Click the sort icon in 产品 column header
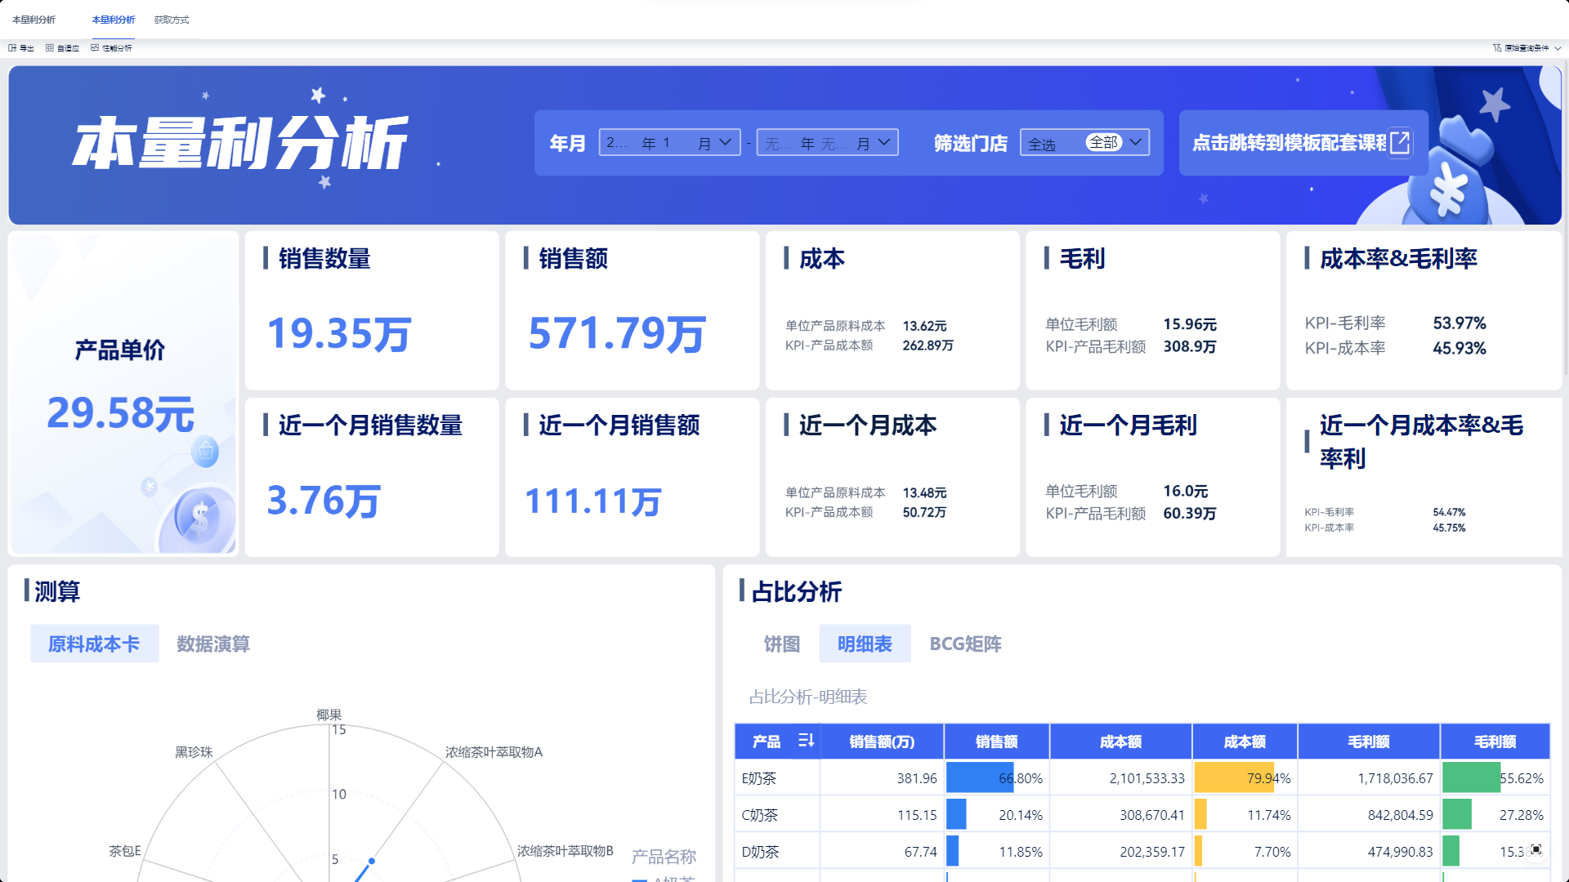Image resolution: width=1569 pixels, height=882 pixels. pos(806,741)
